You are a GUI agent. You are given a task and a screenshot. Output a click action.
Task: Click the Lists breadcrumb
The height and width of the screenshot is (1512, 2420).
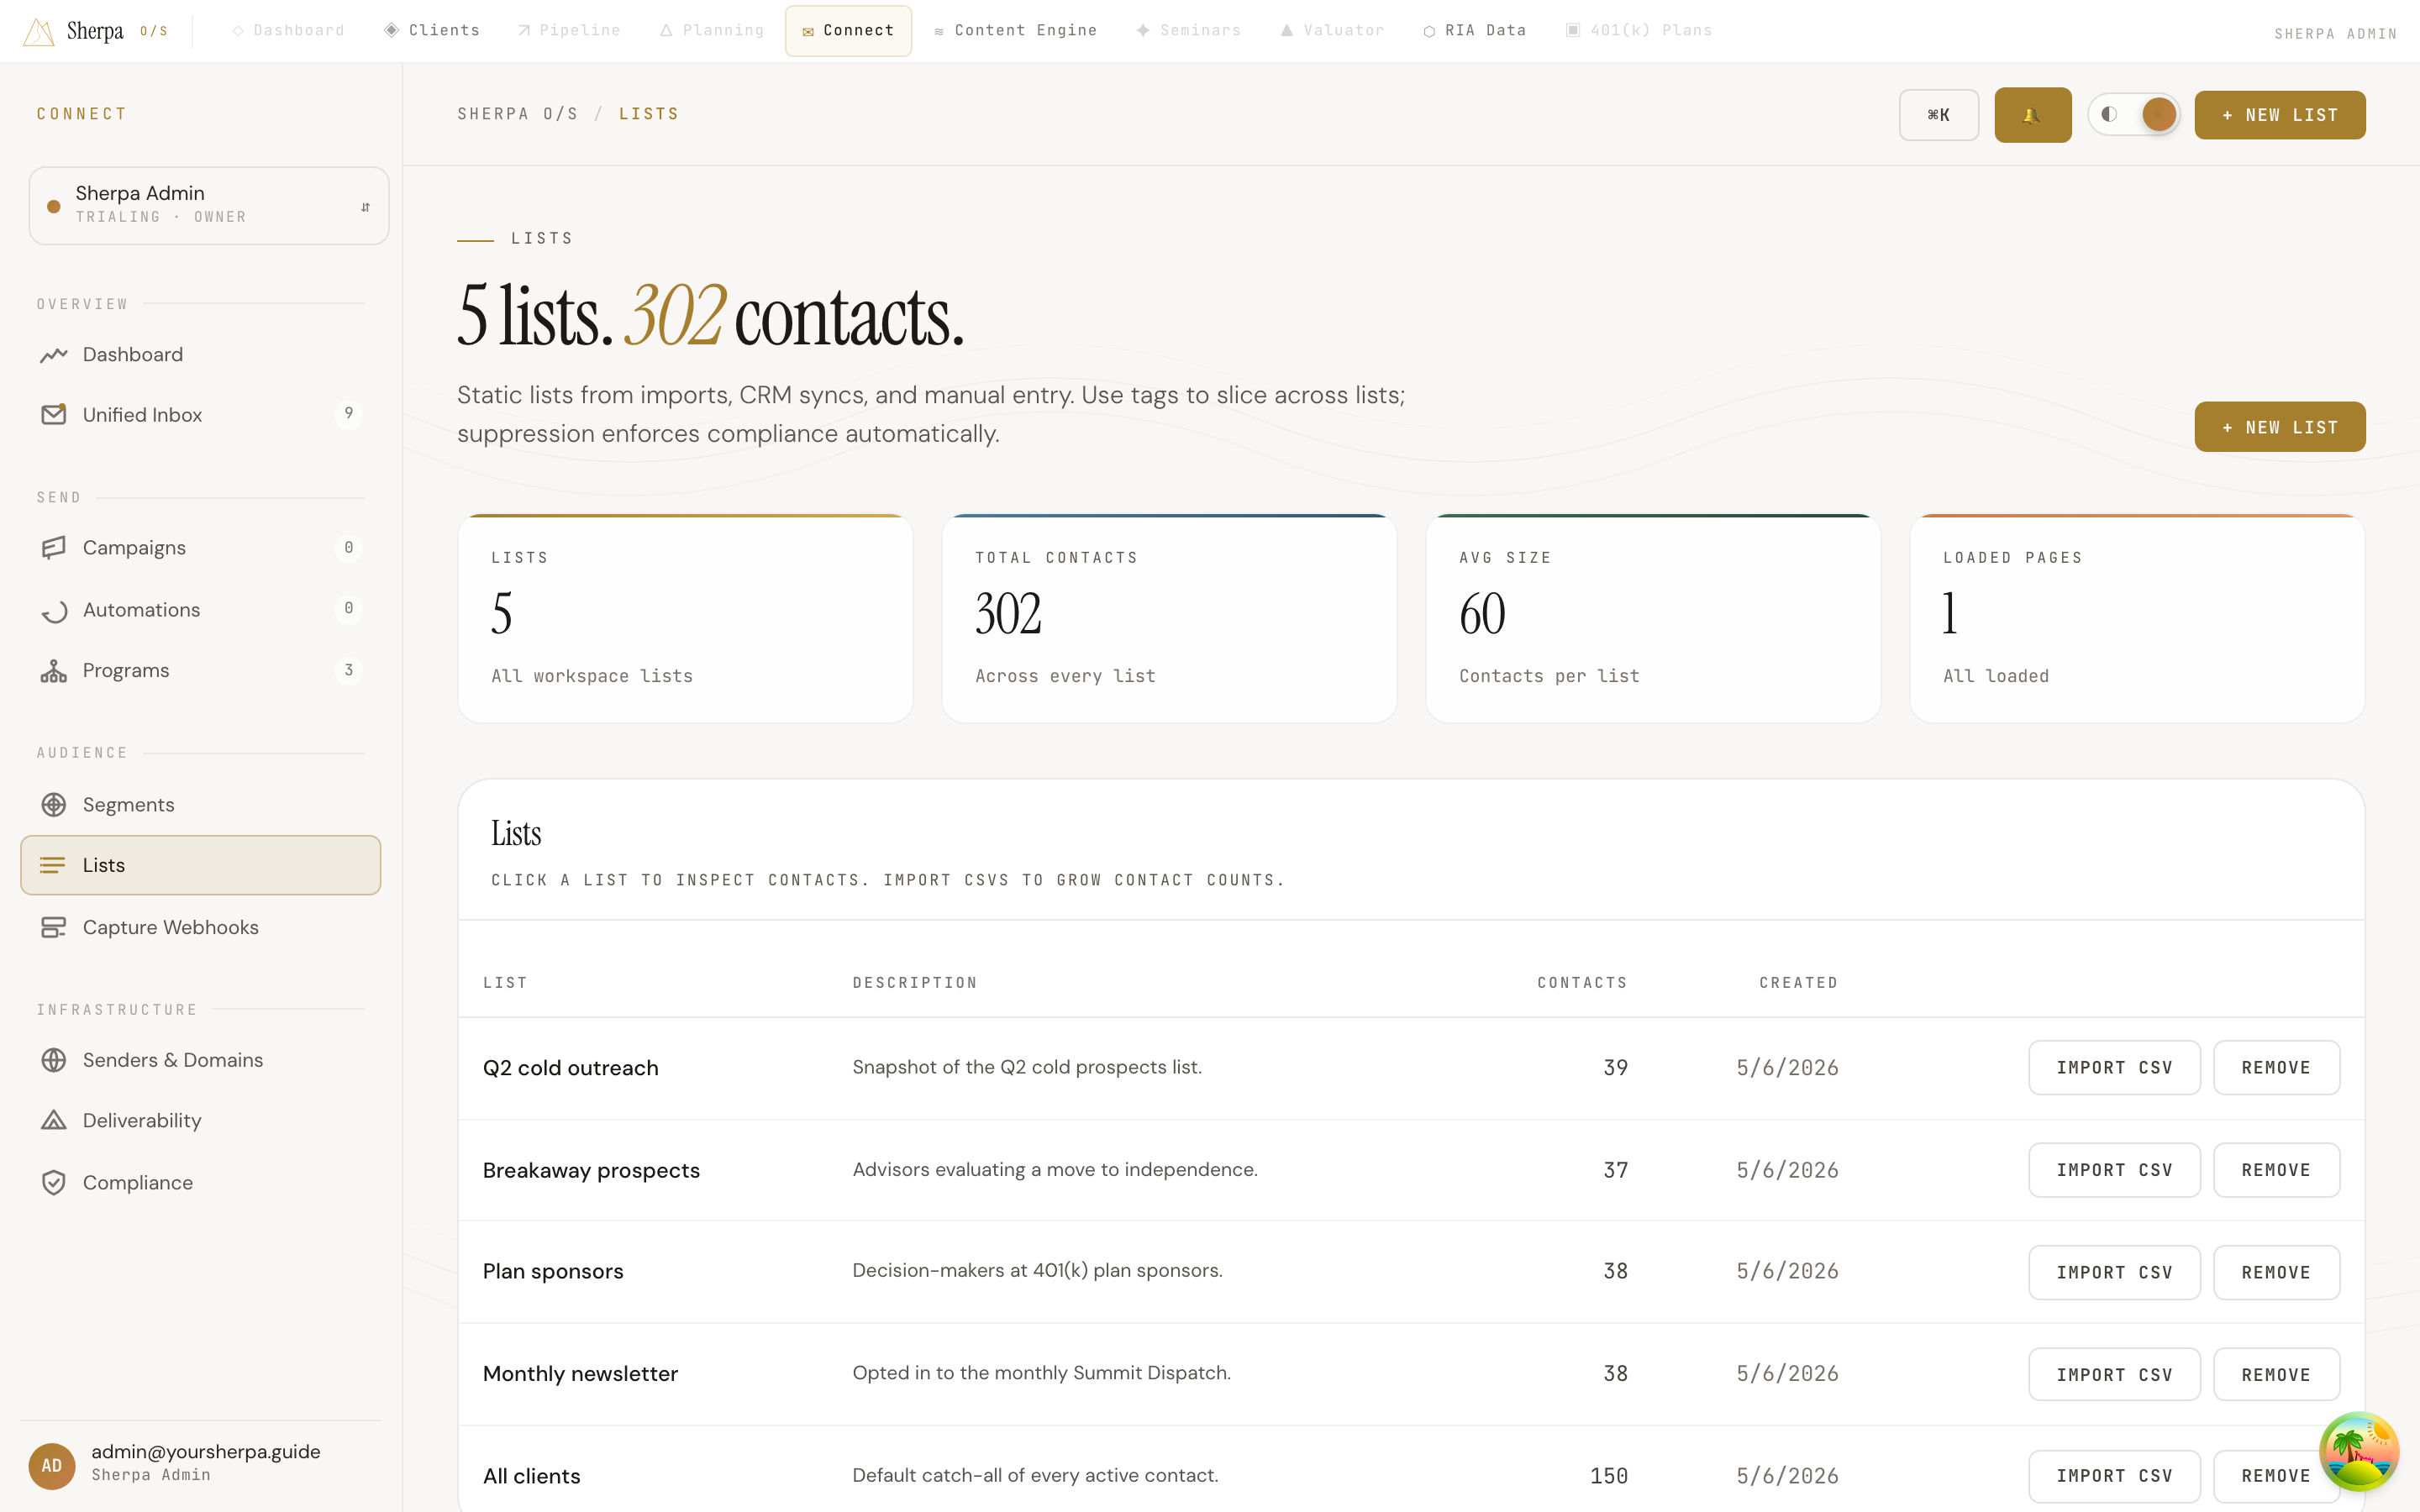tap(649, 114)
